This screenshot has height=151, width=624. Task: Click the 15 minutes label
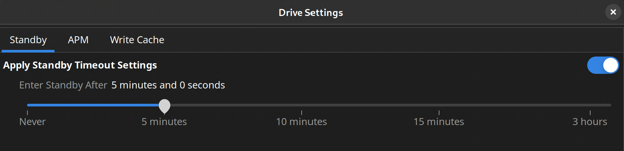[x=439, y=122]
